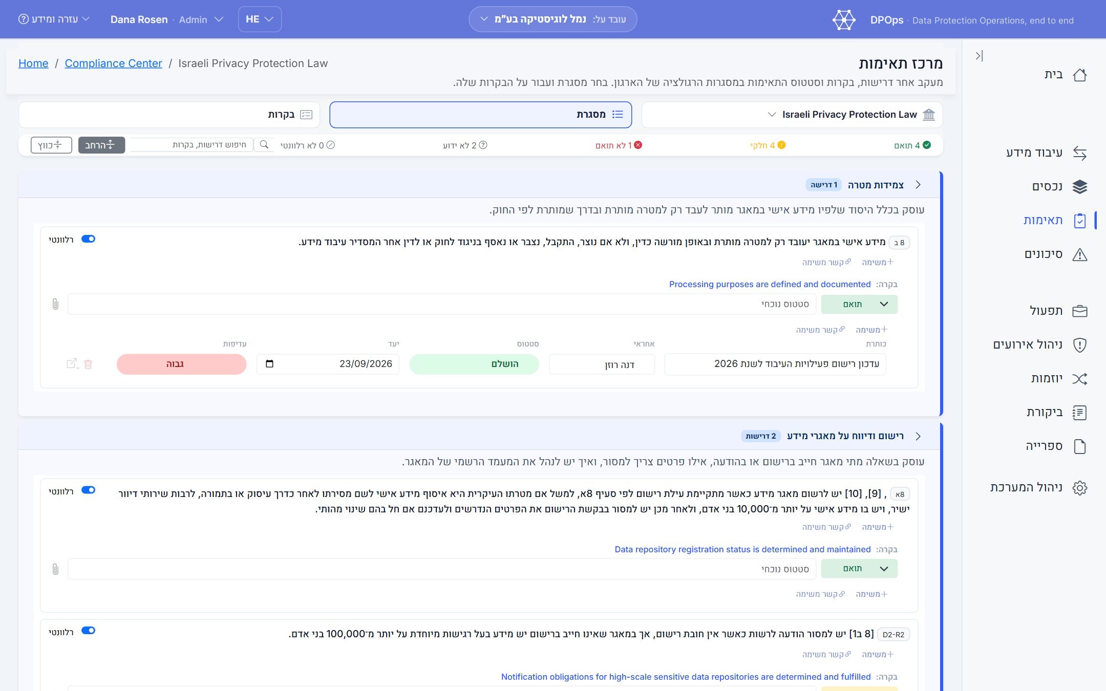Open סיכונים risks warning icon

[1079, 254]
